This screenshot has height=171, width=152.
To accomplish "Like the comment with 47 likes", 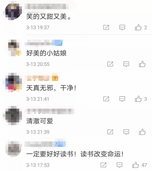I will (x=135, y=165).
